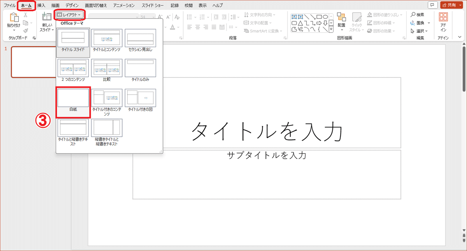The height and width of the screenshot is (251, 467).
Task: Pick the triangle shape in gallery
Action: 300,23
